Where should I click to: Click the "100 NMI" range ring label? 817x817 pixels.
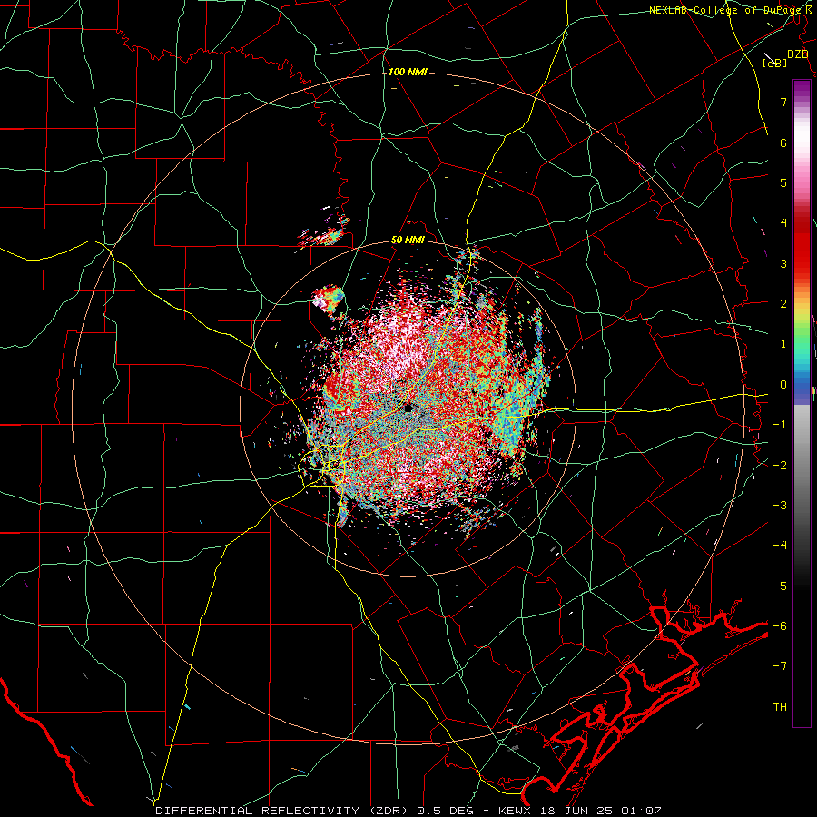408,72
